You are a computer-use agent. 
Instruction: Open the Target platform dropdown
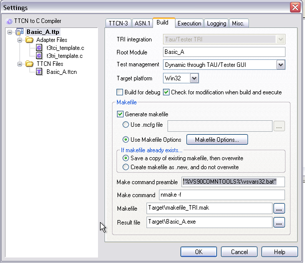click(x=194, y=78)
